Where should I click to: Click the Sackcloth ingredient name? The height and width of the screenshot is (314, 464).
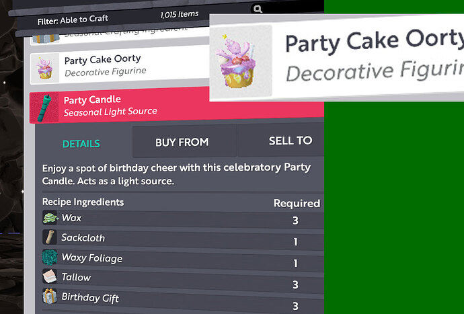point(83,237)
